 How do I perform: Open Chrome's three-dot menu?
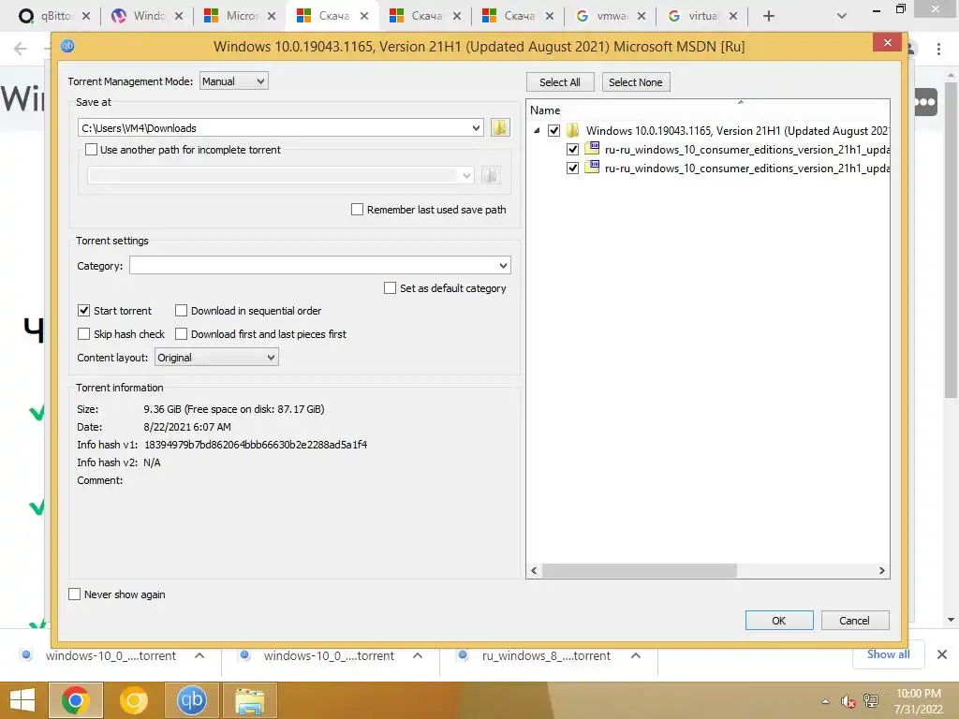click(x=938, y=49)
